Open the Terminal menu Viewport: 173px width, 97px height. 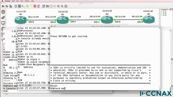point(8,1)
